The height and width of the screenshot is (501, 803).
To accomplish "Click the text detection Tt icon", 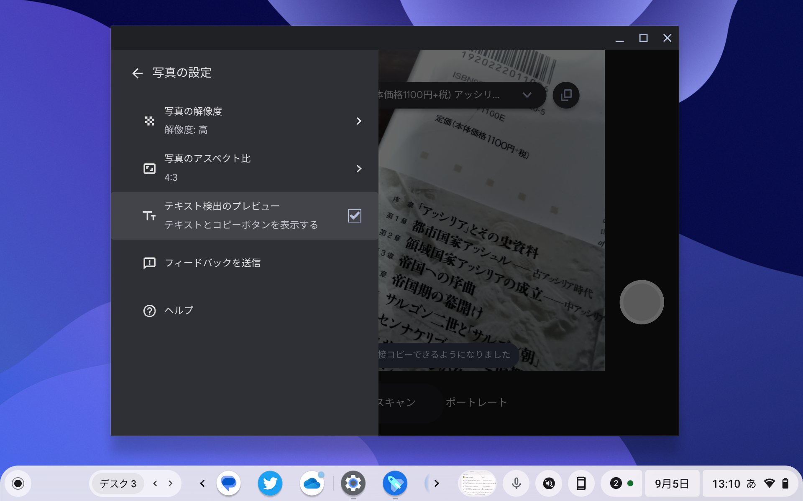I will [149, 215].
